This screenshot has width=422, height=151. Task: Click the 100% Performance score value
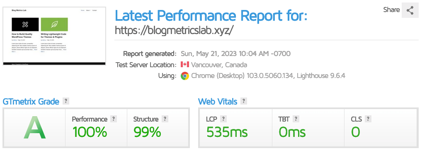[x=90, y=132]
